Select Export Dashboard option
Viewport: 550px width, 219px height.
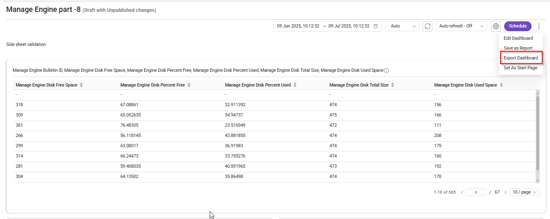(x=521, y=58)
